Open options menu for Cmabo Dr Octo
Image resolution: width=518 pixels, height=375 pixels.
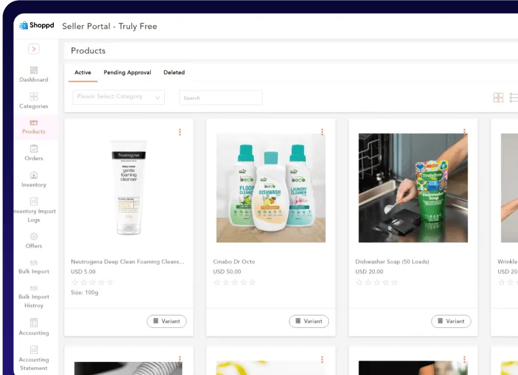point(322,132)
